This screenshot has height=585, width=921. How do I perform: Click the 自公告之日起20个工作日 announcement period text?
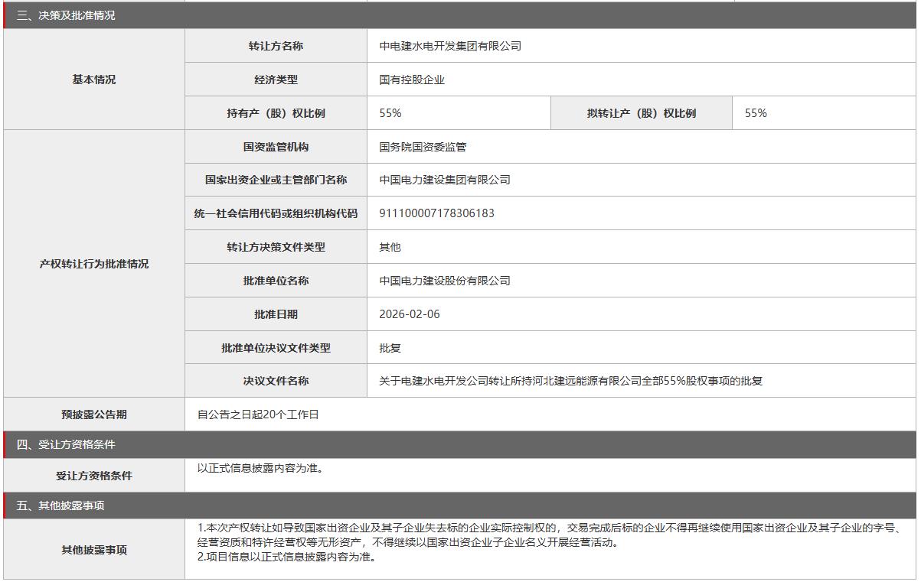[x=258, y=414]
